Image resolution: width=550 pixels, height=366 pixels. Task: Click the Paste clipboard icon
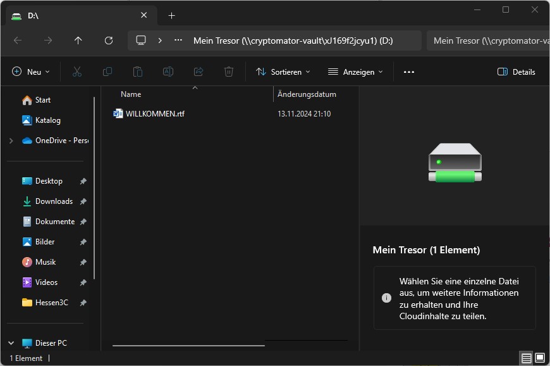[x=138, y=72]
